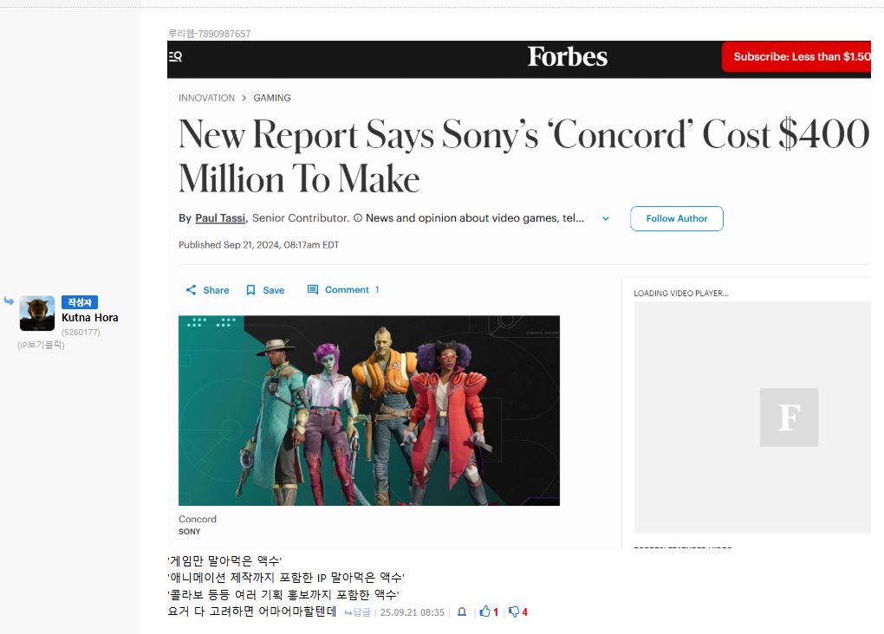Click the loading video player placeholder
884x634 pixels.
tap(752, 417)
